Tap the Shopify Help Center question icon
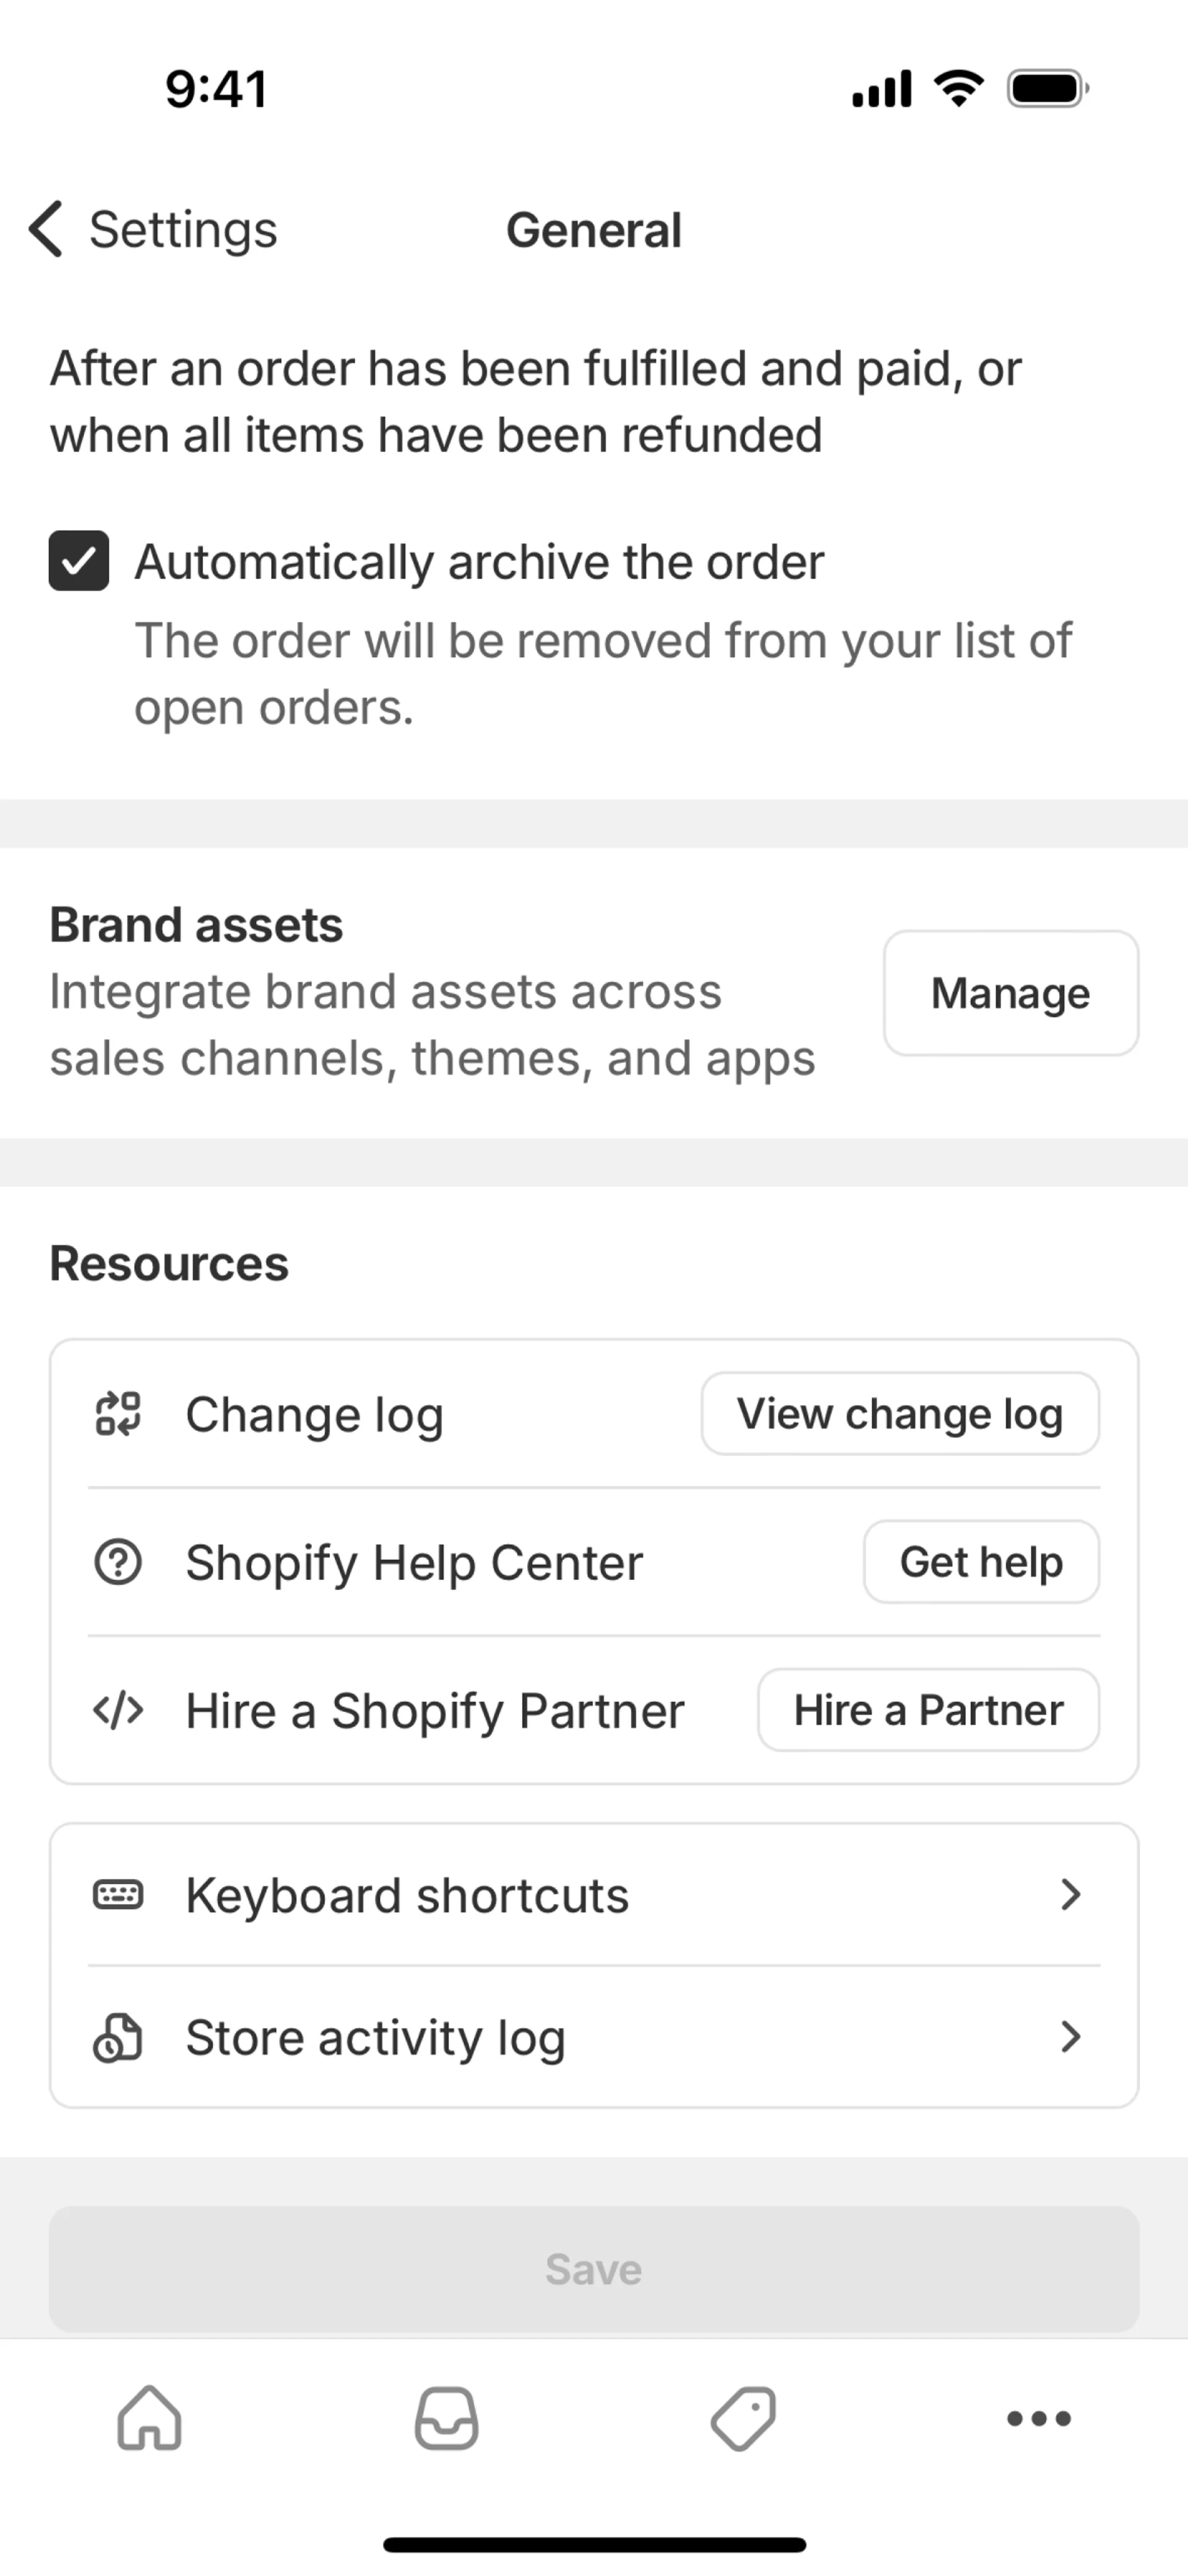This screenshot has width=1188, height=2576. (118, 1562)
